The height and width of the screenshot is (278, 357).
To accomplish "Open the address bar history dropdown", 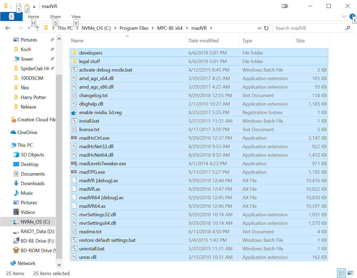I will pyautogui.click(x=259, y=28).
